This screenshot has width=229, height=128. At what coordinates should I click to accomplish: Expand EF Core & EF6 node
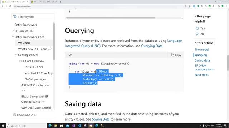click(x=13, y=31)
